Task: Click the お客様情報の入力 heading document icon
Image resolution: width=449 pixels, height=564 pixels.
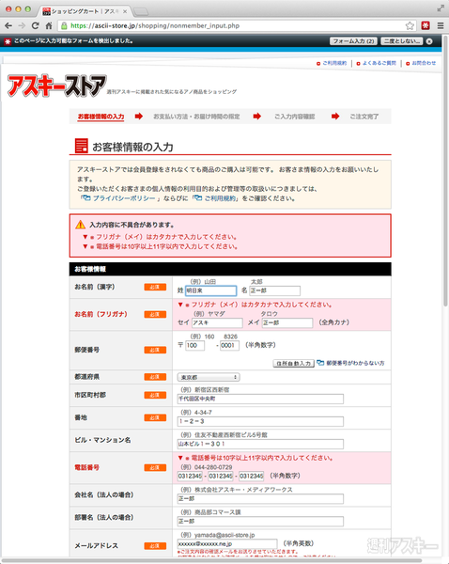Action: pyautogui.click(x=81, y=146)
